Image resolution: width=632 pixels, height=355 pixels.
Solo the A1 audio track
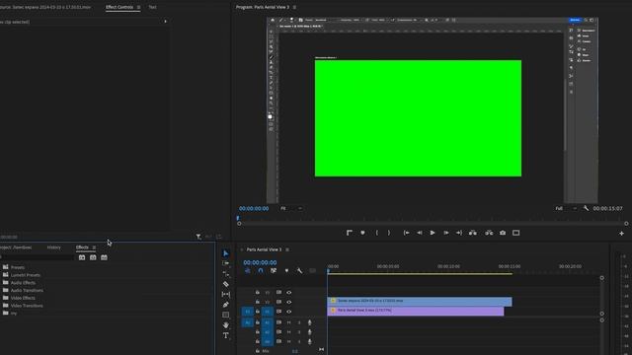299,322
